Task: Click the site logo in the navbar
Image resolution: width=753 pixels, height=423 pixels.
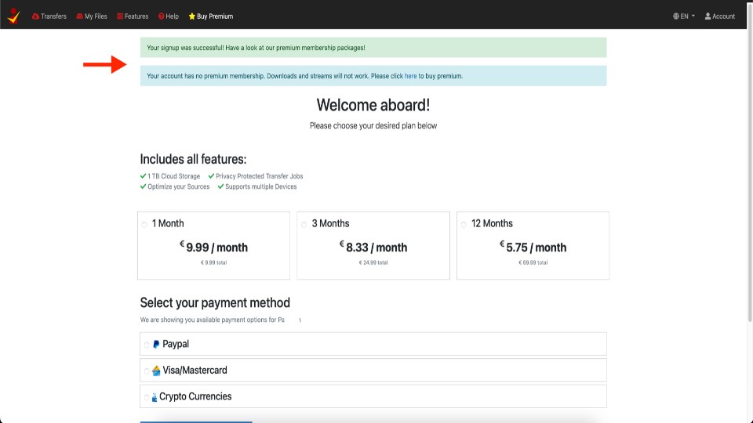Action: [x=14, y=16]
